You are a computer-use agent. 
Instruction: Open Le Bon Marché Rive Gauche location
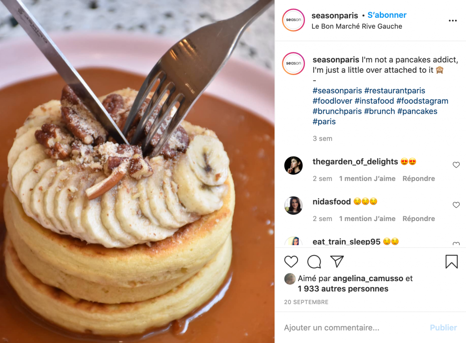[357, 26]
